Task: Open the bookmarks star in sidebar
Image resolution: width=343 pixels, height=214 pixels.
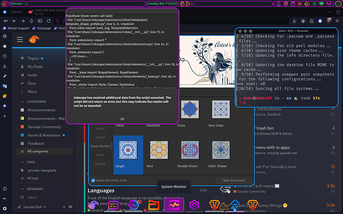Action: pyautogui.click(x=4, y=46)
